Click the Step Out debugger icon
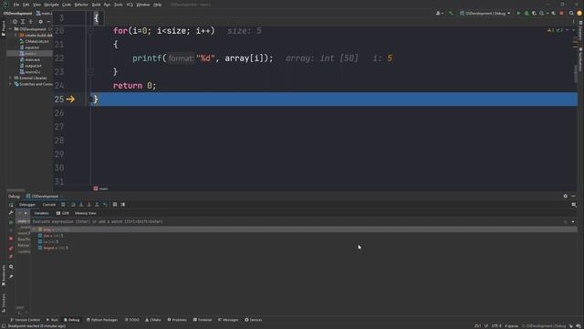 (x=97, y=205)
